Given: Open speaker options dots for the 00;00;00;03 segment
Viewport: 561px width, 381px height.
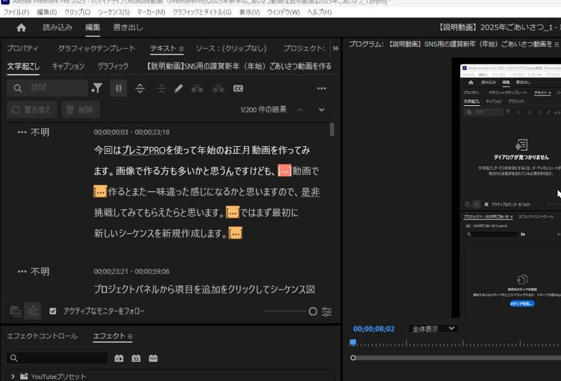Looking at the screenshot, I should coord(22,132).
